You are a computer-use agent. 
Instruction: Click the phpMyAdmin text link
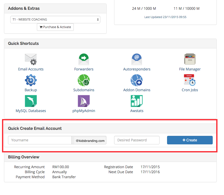tap(84, 111)
